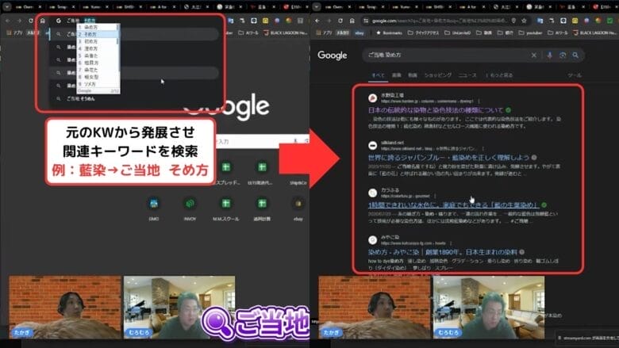
Task: Go back in the right browser window
Action: [317, 21]
